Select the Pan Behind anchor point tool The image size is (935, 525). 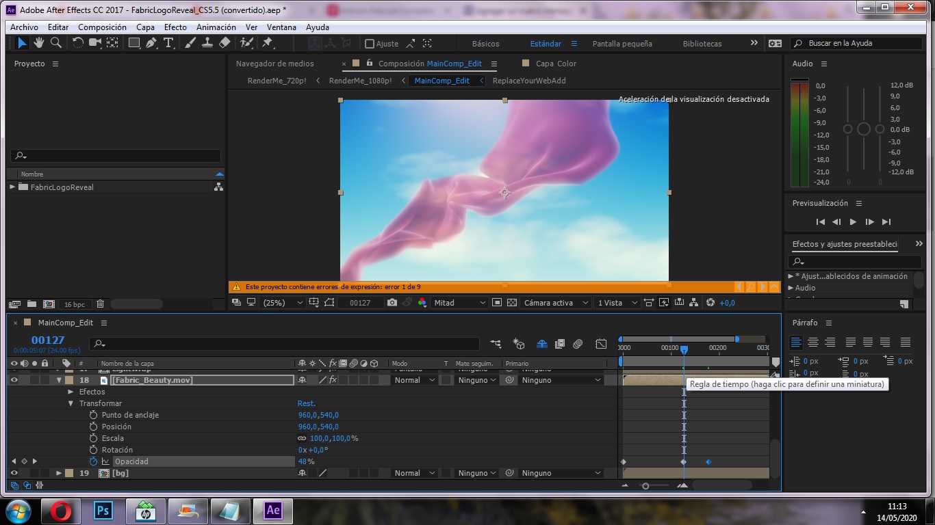tap(112, 42)
